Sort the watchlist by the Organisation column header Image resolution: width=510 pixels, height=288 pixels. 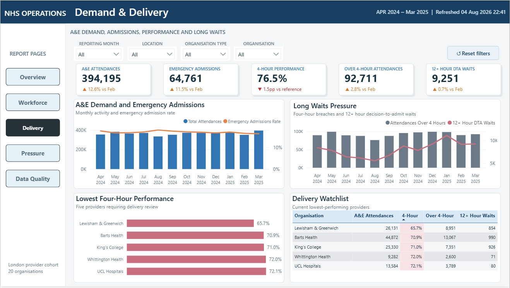point(309,216)
